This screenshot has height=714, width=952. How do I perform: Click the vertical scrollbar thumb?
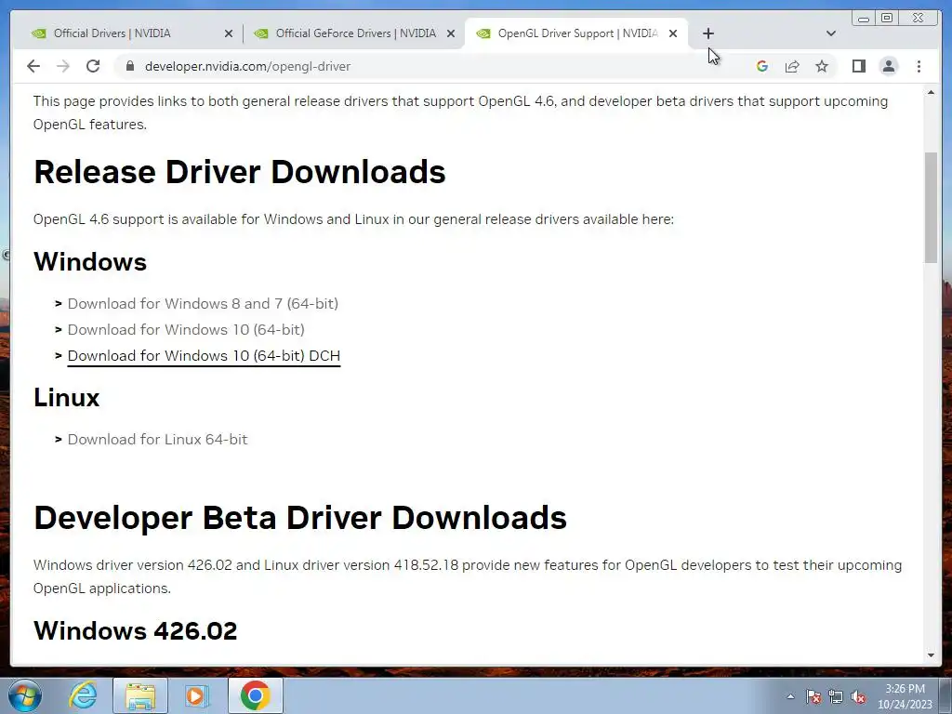931,207
